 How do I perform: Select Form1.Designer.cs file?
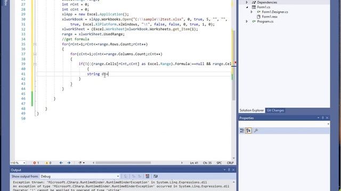(x=275, y=12)
